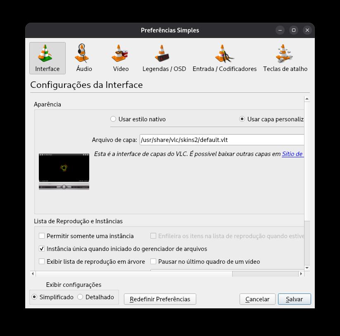
Task: Click the Salvar button
Action: (294, 299)
